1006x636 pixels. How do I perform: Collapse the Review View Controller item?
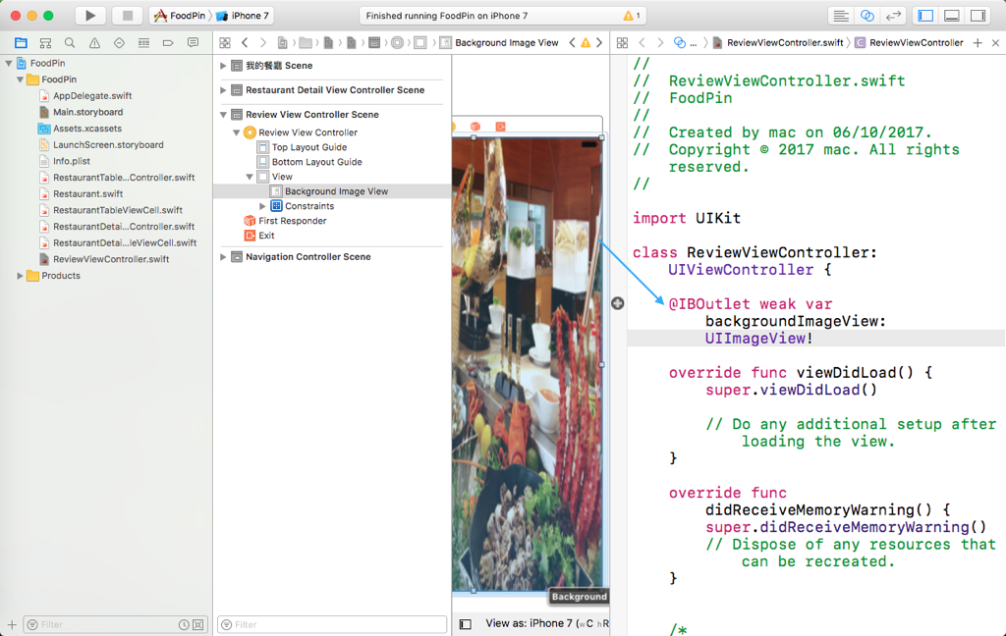pyautogui.click(x=236, y=132)
